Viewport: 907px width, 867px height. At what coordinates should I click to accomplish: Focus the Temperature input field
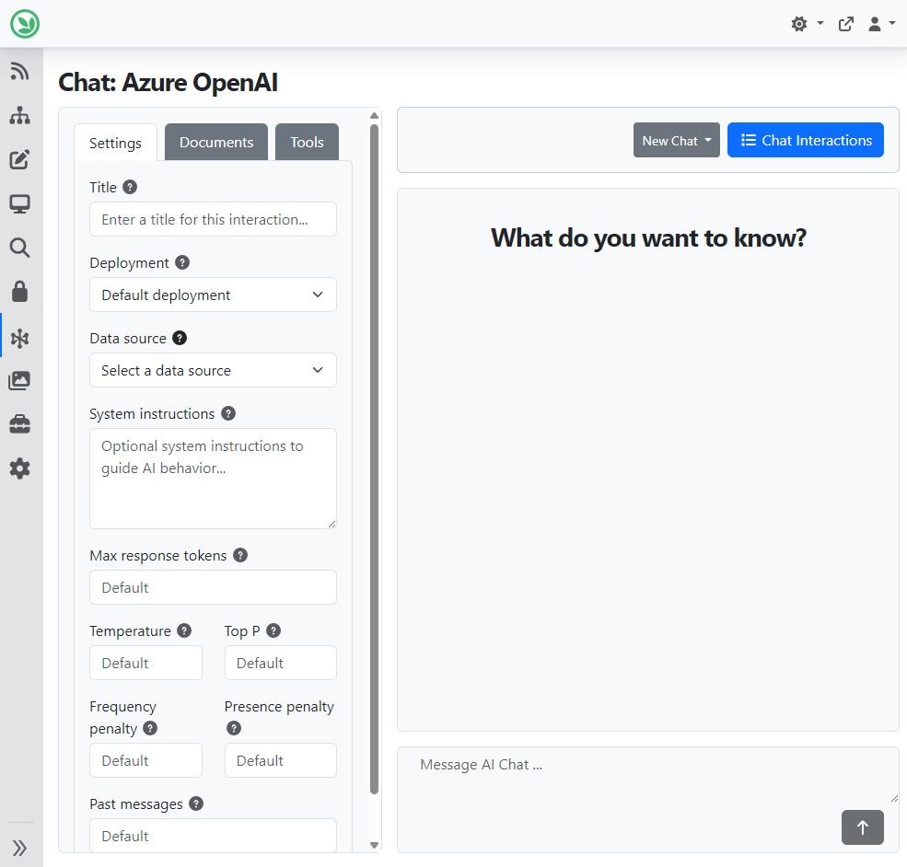coord(145,663)
